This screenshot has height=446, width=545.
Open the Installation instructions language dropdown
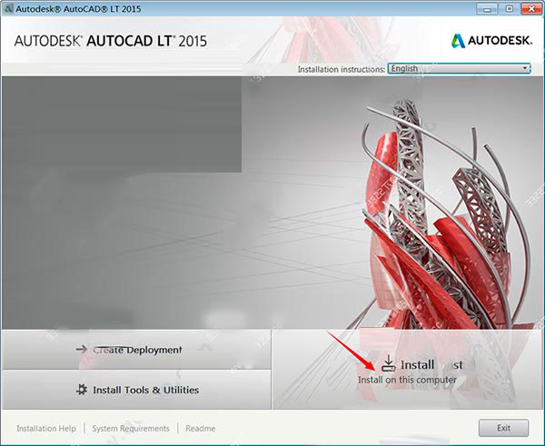point(459,68)
